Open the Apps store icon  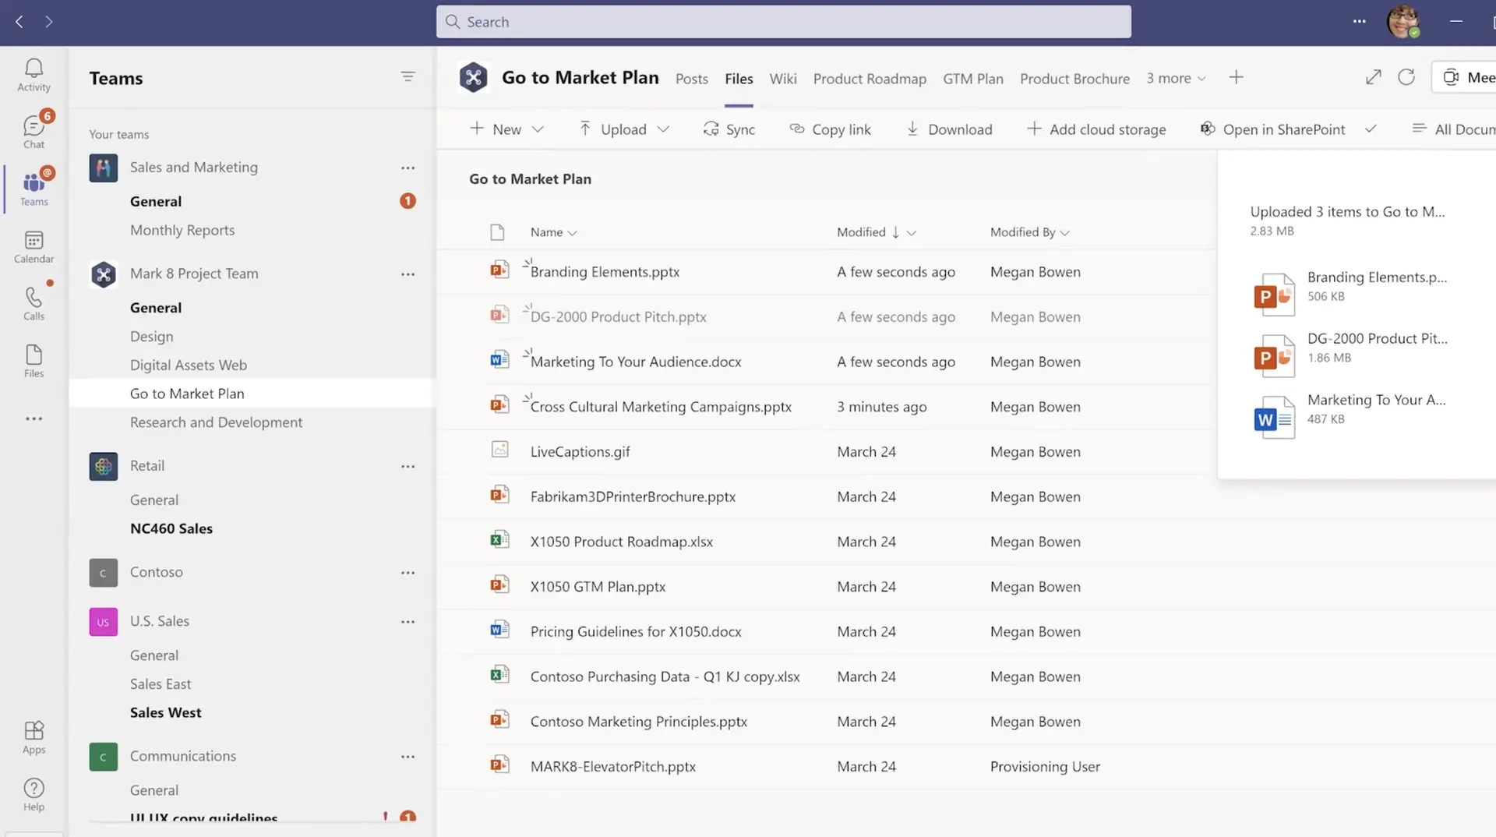(x=34, y=737)
